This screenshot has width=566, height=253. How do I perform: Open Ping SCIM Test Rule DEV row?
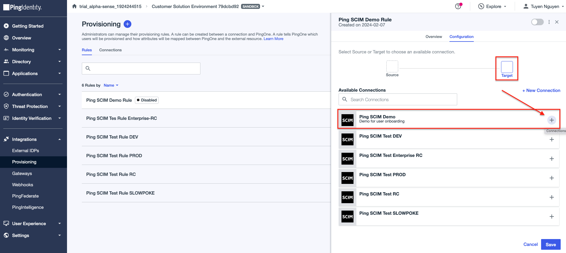[206, 137]
